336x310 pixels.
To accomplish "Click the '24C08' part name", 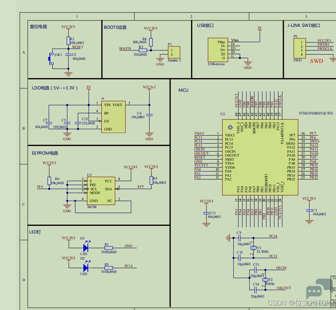I will click(92, 207).
